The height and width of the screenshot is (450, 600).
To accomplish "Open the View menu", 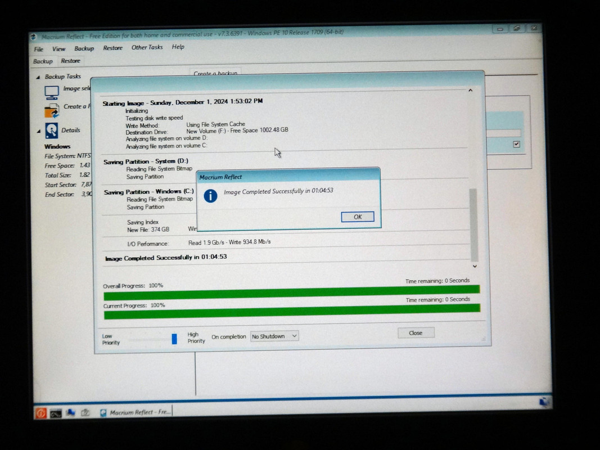I will coord(58,49).
